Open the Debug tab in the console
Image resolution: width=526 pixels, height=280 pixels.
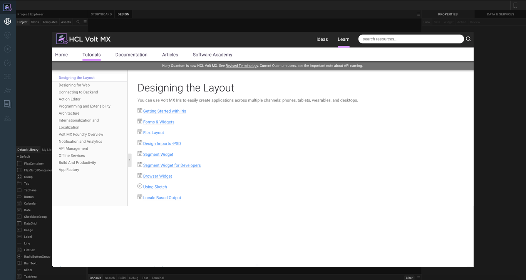click(x=134, y=278)
